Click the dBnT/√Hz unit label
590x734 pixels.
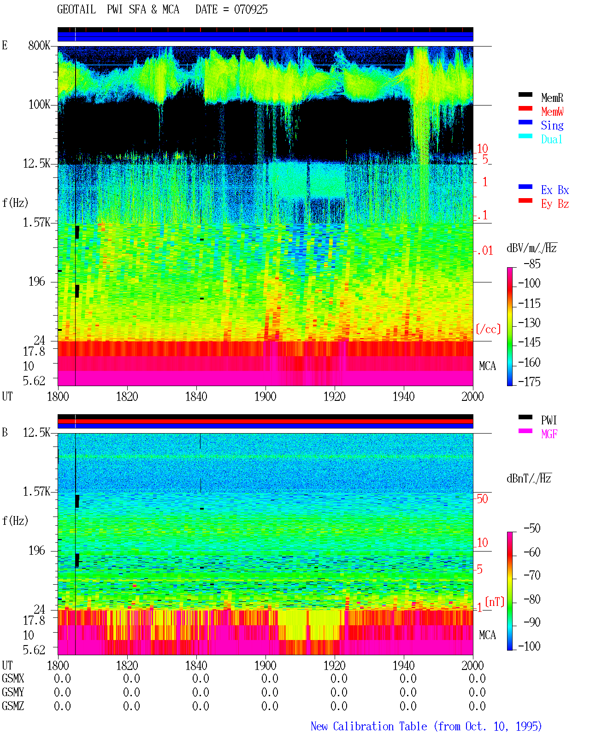point(529,478)
